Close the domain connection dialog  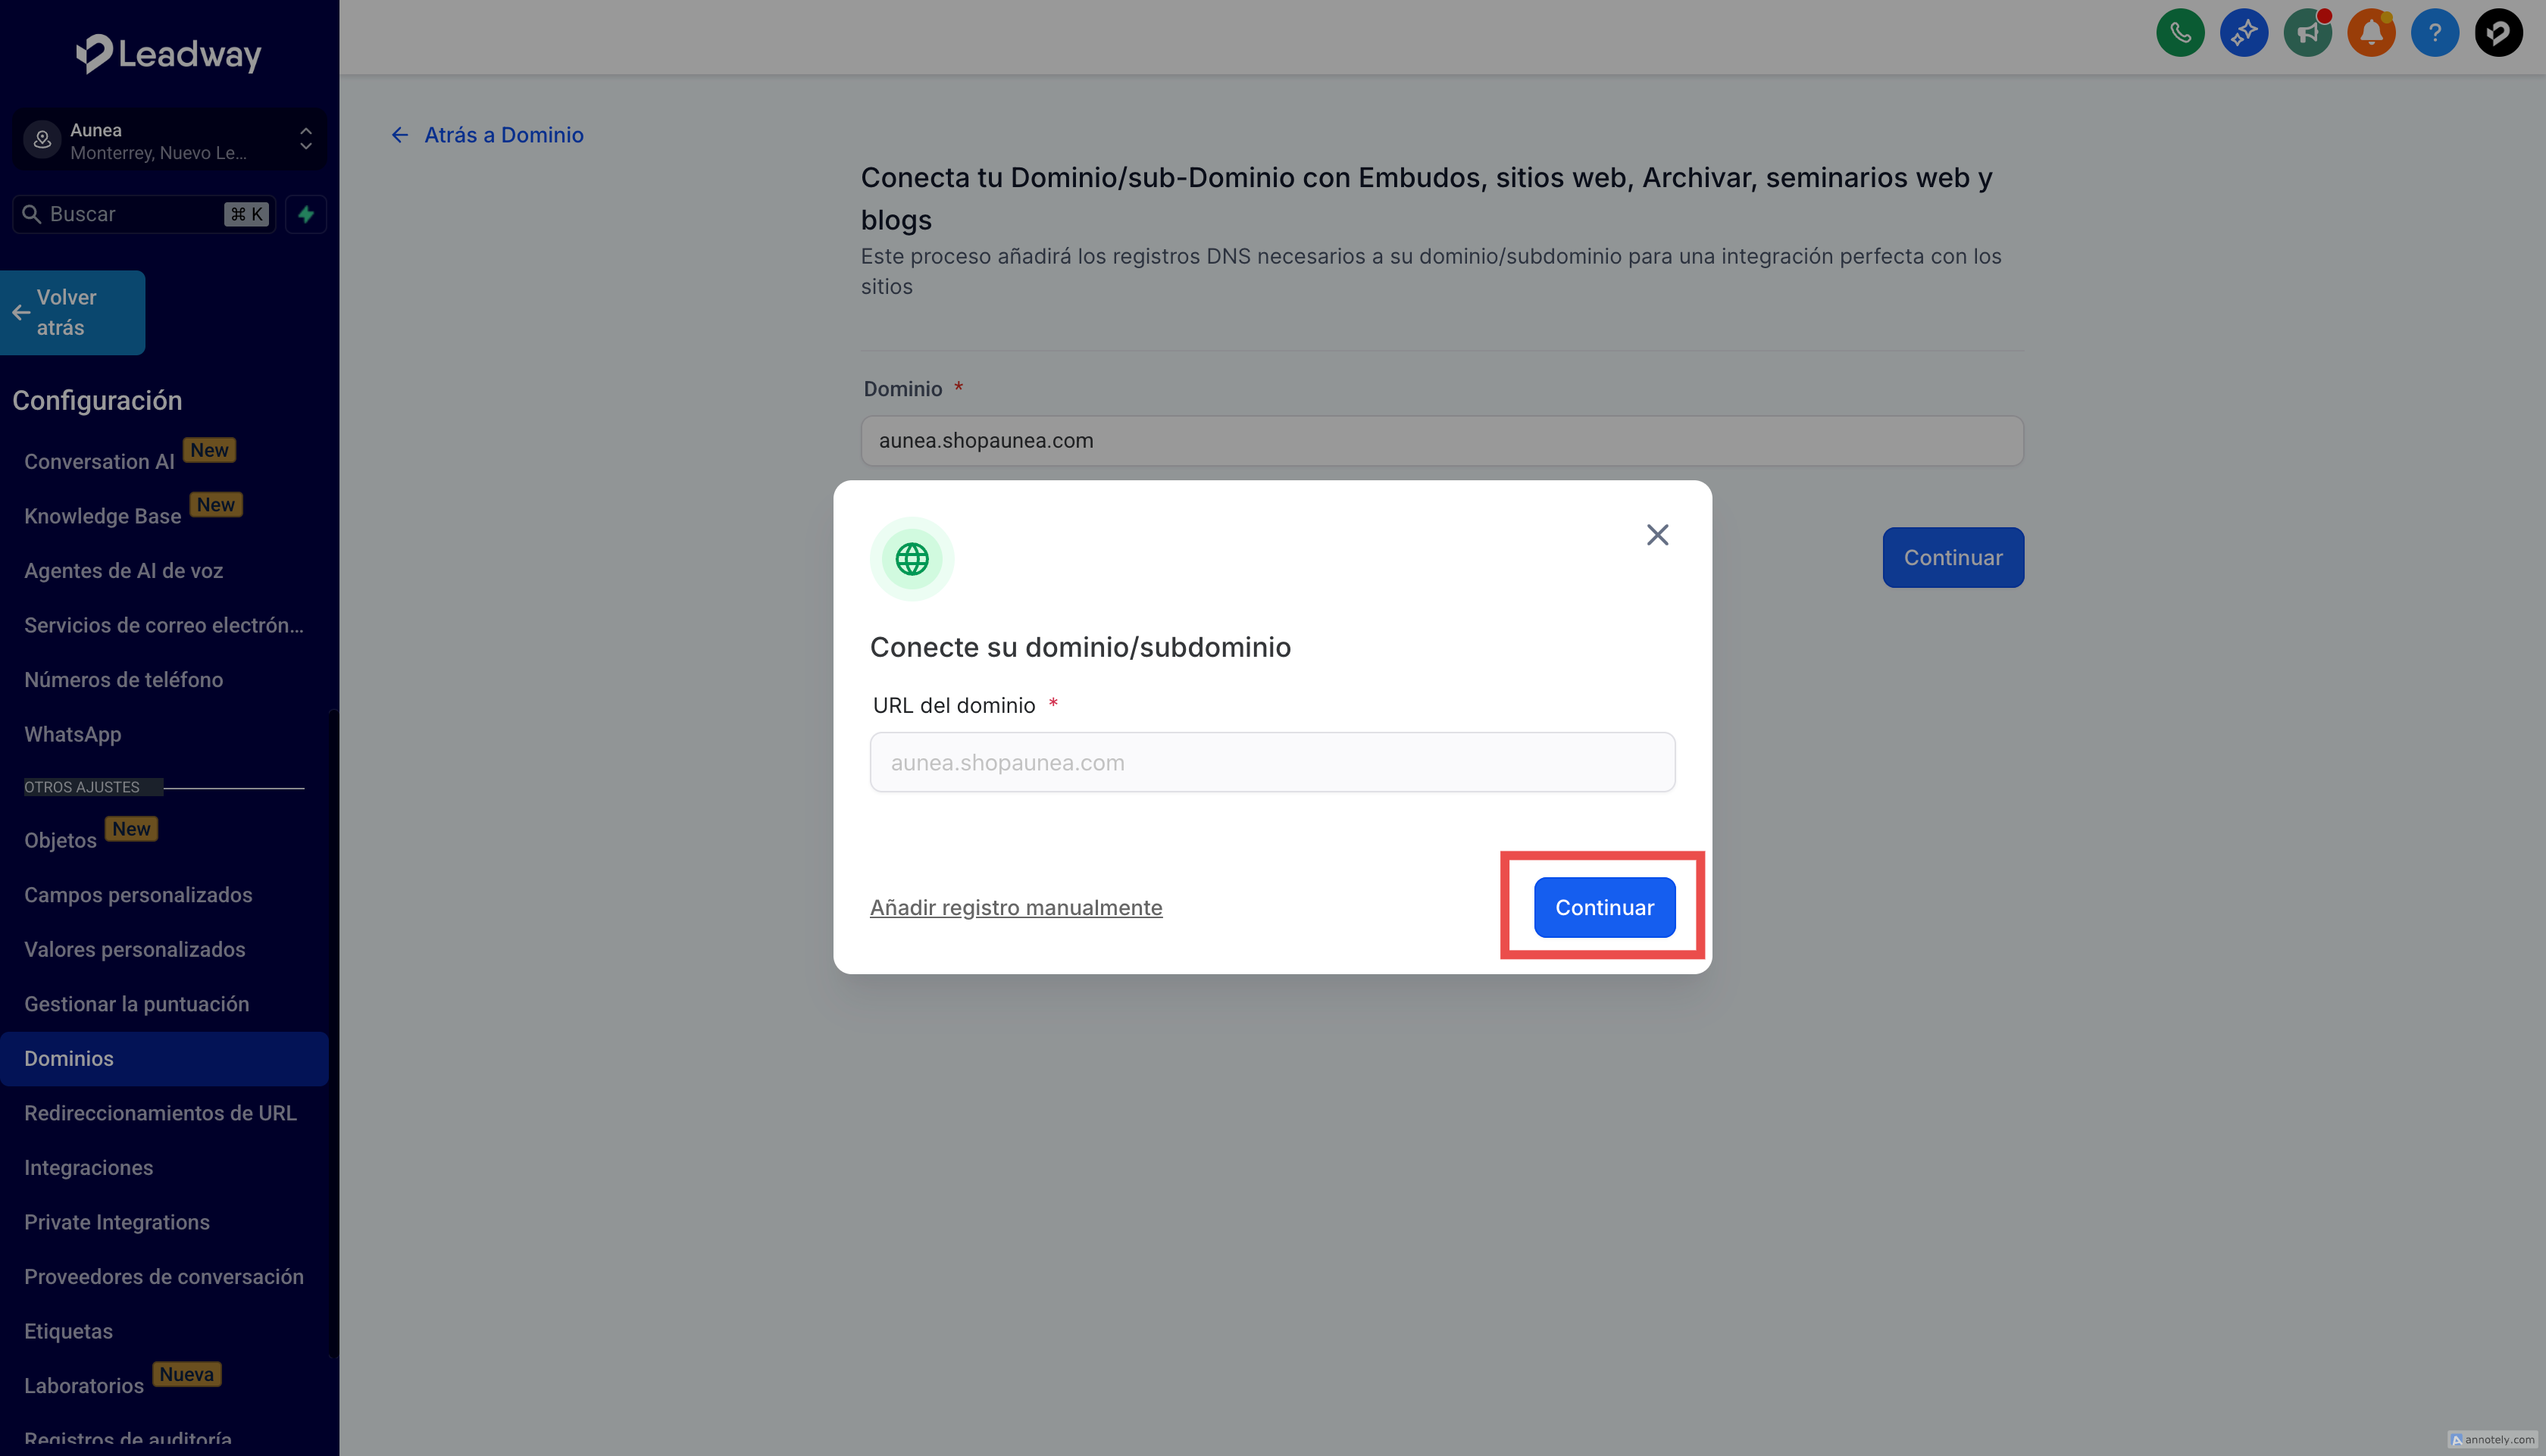coord(1657,535)
